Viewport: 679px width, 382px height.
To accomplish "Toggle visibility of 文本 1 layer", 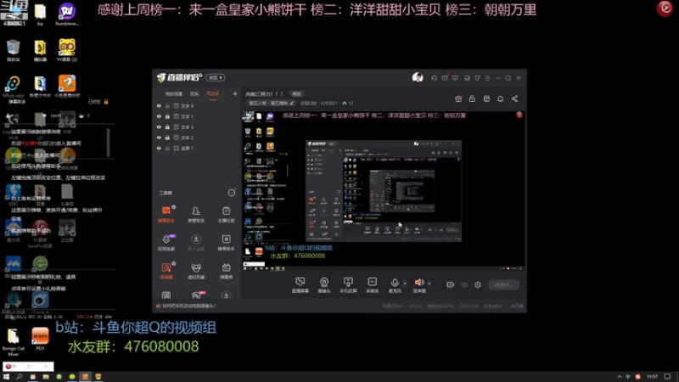I will point(159,116).
